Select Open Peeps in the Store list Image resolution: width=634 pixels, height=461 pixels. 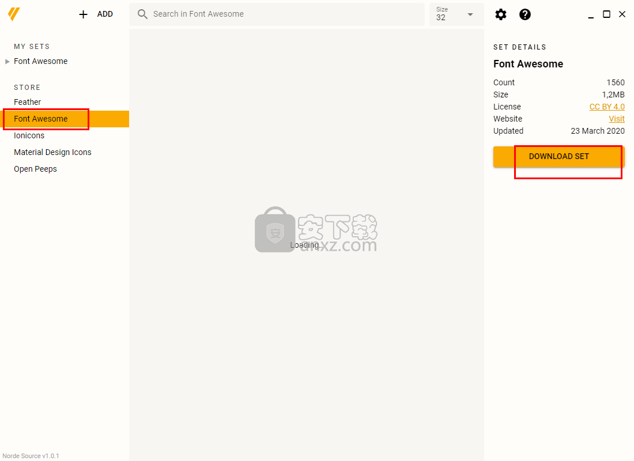click(x=35, y=169)
